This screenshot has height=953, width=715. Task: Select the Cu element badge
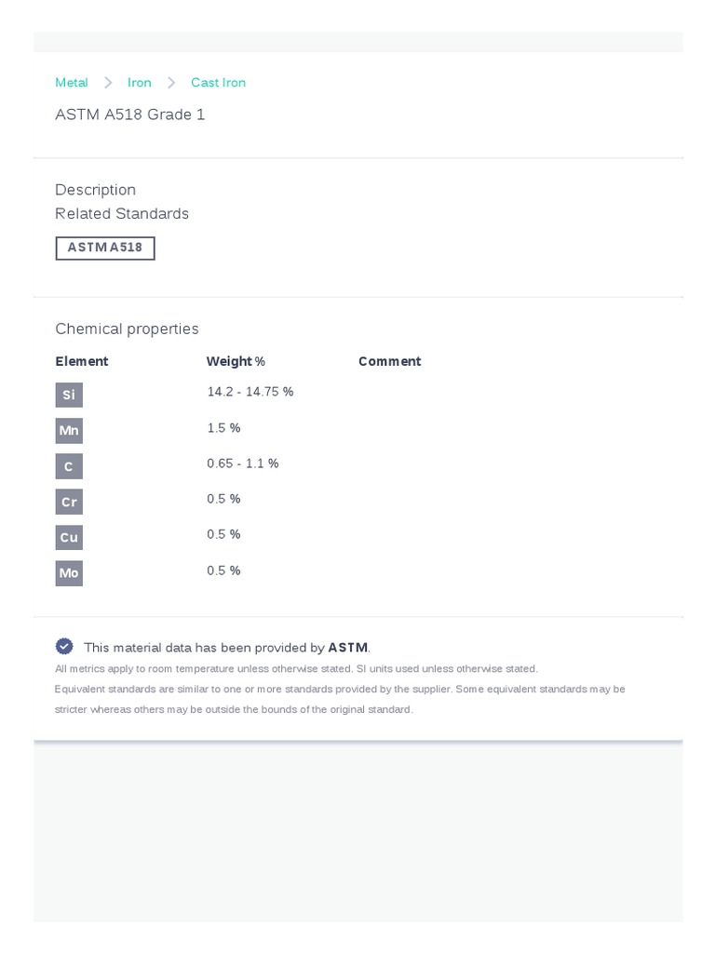pyautogui.click(x=69, y=537)
